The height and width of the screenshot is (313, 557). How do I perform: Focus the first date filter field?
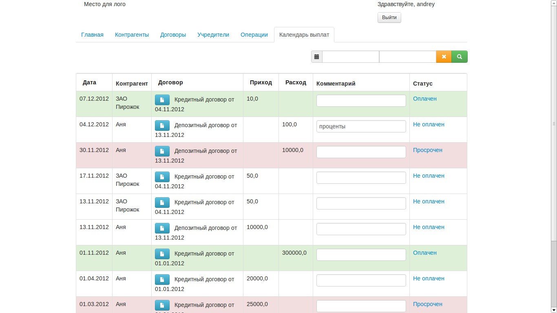(351, 57)
